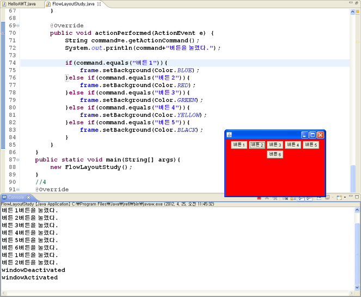361x297 pixels.
Task: Toggle the Scroll Lock icon in the Console toolbar
Action: coord(293,198)
